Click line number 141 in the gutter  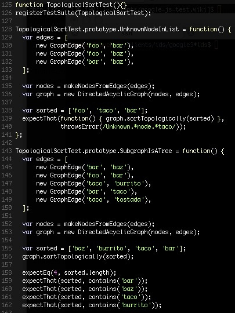[6, 134]
